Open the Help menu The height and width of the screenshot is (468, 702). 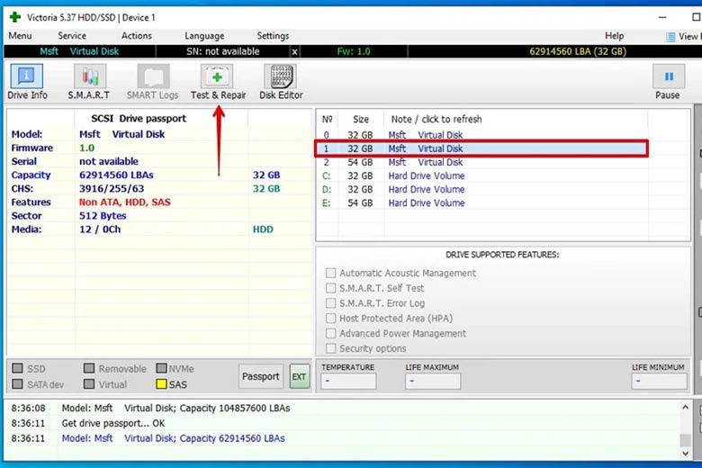click(x=614, y=36)
